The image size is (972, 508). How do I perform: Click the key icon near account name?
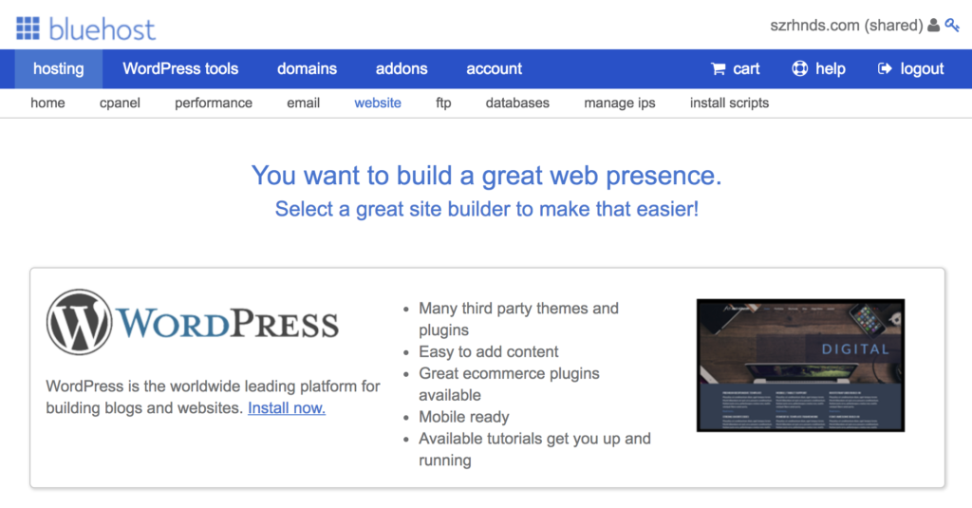pyautogui.click(x=952, y=26)
